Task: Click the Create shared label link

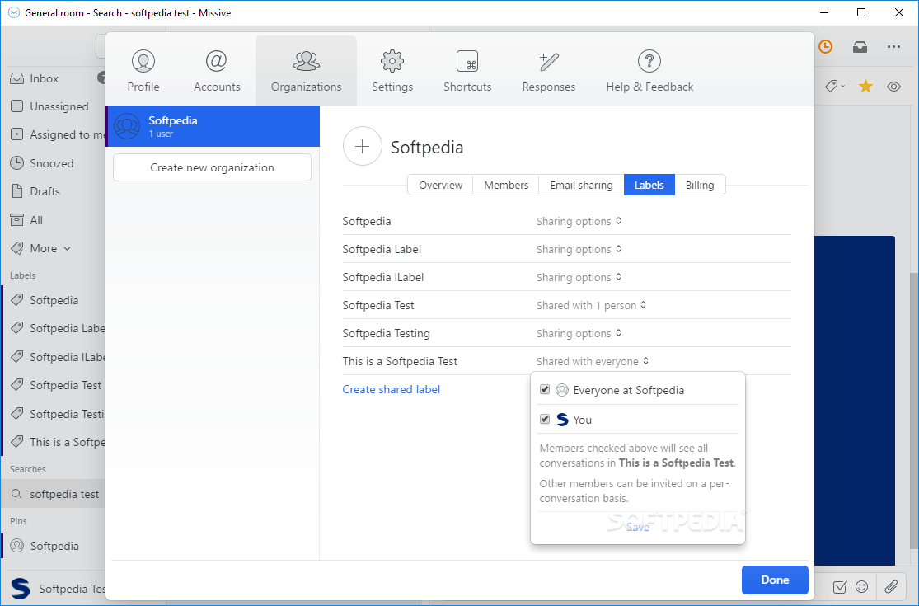Action: click(x=391, y=389)
